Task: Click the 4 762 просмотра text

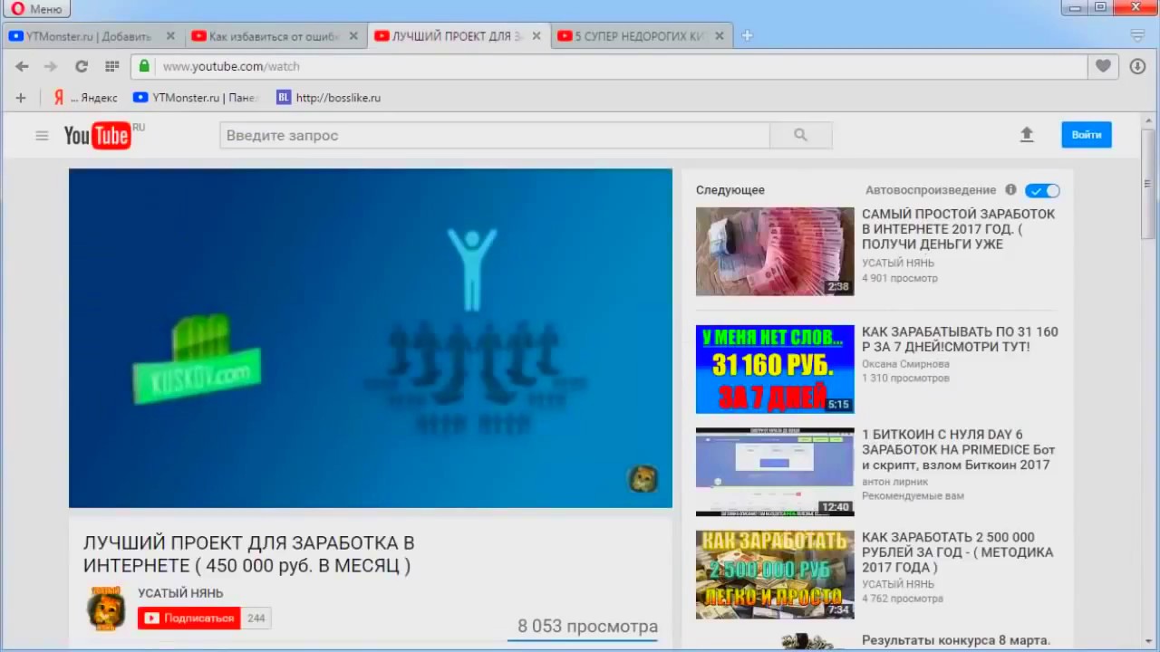Action: (x=903, y=599)
